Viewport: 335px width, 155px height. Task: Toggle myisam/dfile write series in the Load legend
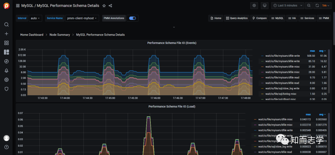click(x=275, y=130)
